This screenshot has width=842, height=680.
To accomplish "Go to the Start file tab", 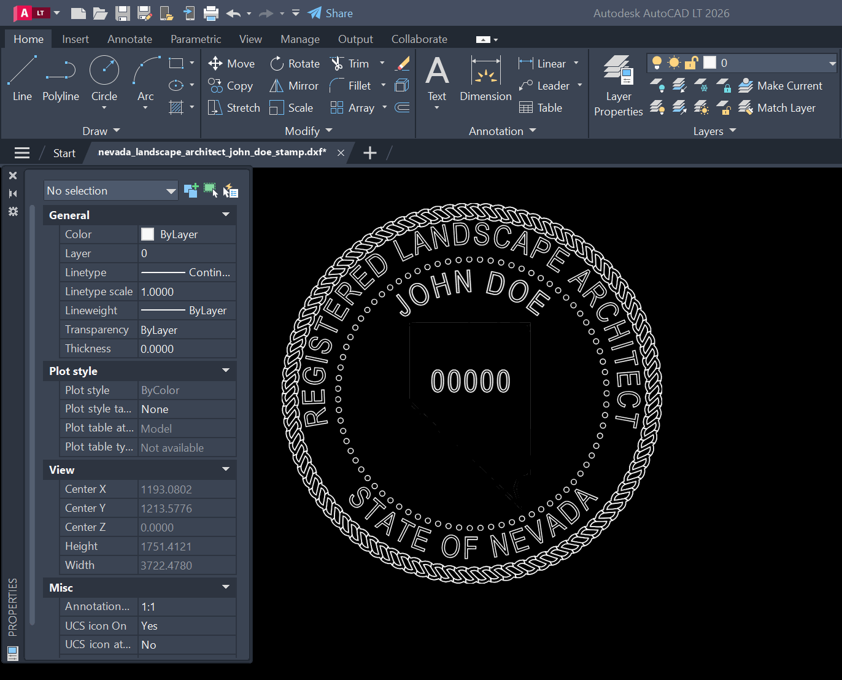I will 64,153.
